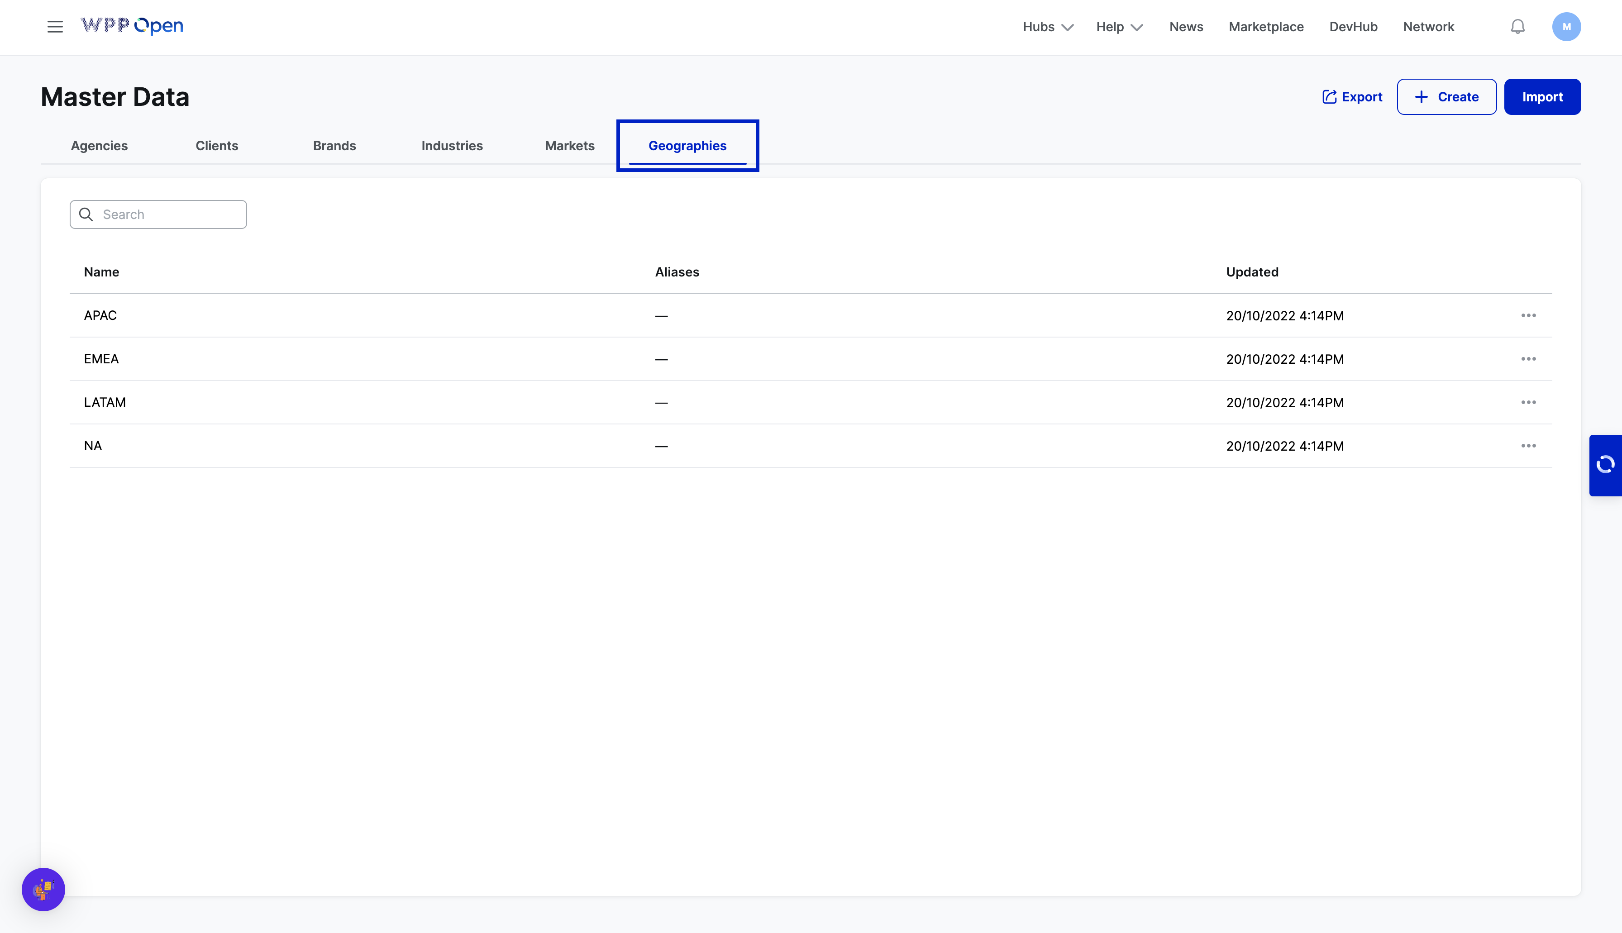
Task: Open the notifications bell
Action: [1517, 27]
